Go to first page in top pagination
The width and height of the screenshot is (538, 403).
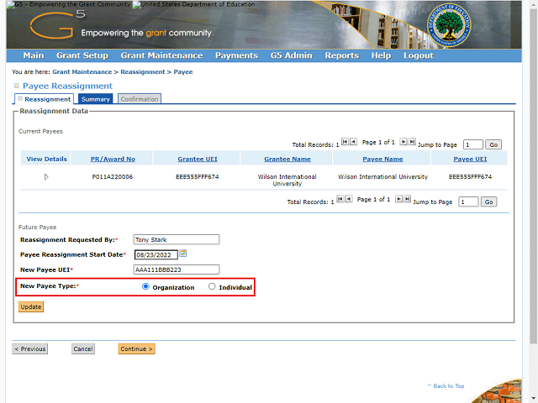pos(345,142)
